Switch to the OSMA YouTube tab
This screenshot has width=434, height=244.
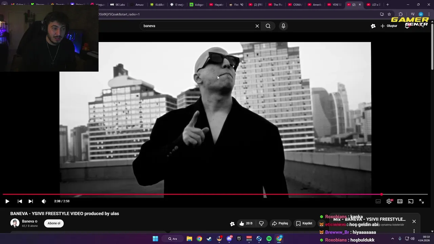[295, 5]
